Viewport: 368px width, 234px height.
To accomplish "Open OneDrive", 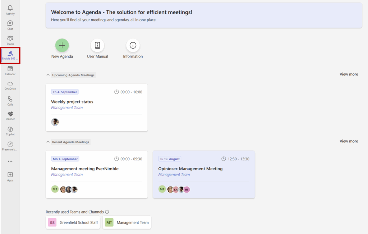I will click(x=10, y=86).
